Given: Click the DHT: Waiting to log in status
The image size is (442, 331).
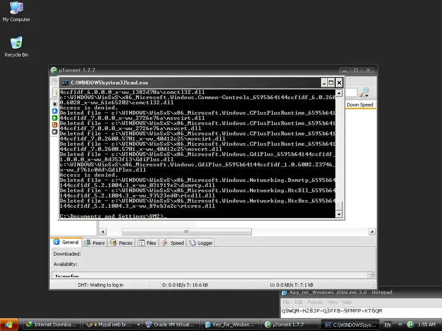Looking at the screenshot, I should 101,285.
